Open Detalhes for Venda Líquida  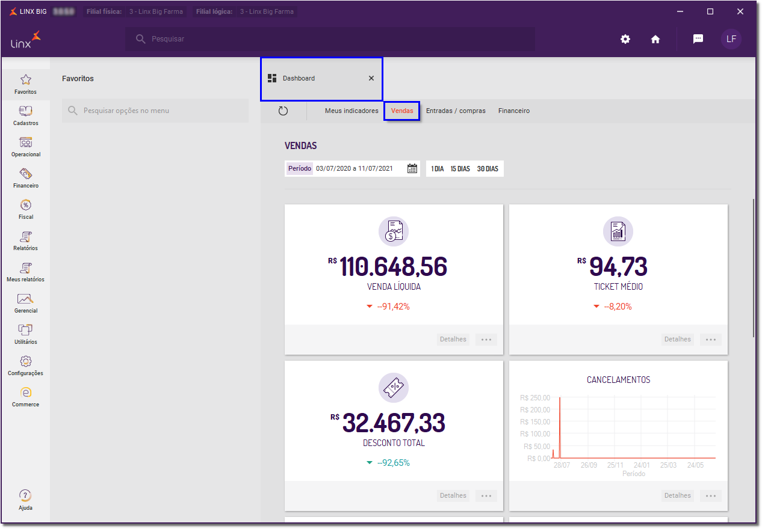[x=453, y=340]
